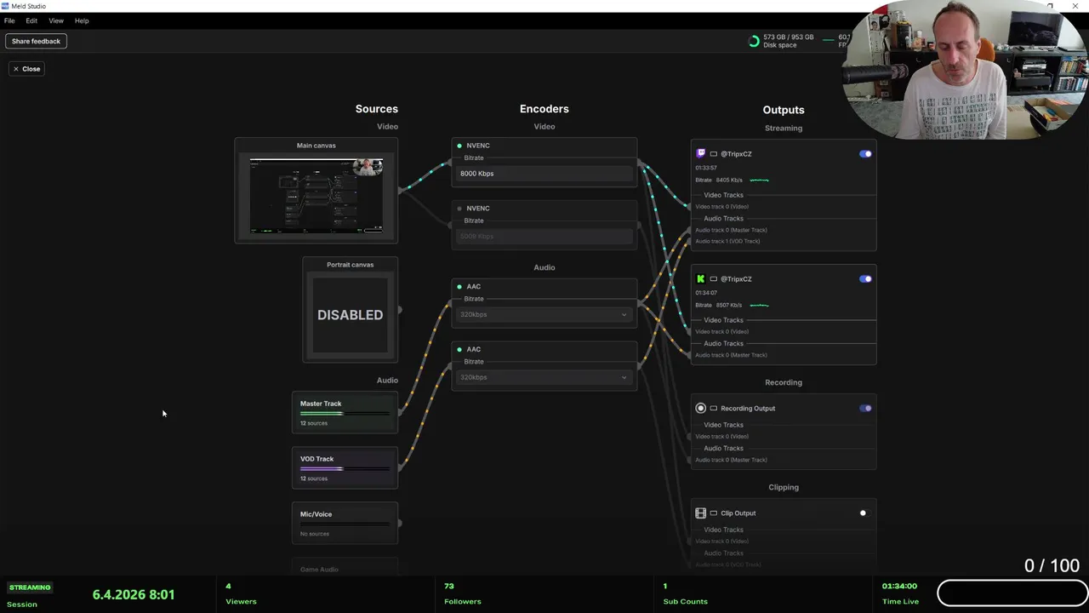Click the Main canvas preview thumbnail
Screen dimensions: 1089x613
click(x=316, y=196)
